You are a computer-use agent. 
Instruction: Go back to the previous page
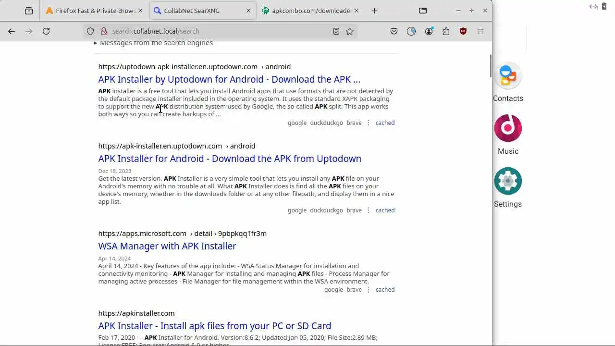coord(12,31)
